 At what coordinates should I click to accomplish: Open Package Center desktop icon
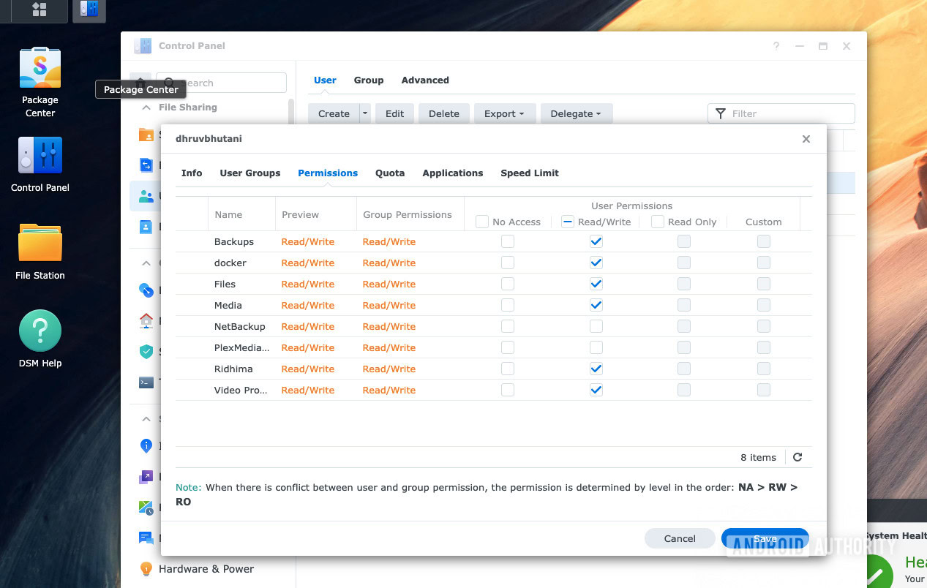[x=40, y=69]
